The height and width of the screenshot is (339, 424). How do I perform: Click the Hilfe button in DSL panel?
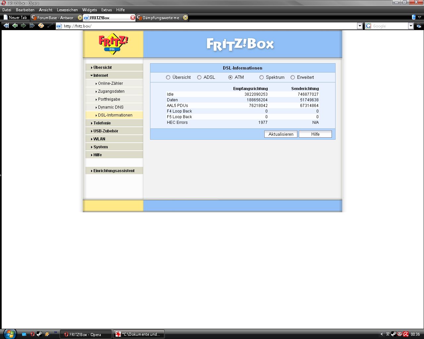(315, 134)
